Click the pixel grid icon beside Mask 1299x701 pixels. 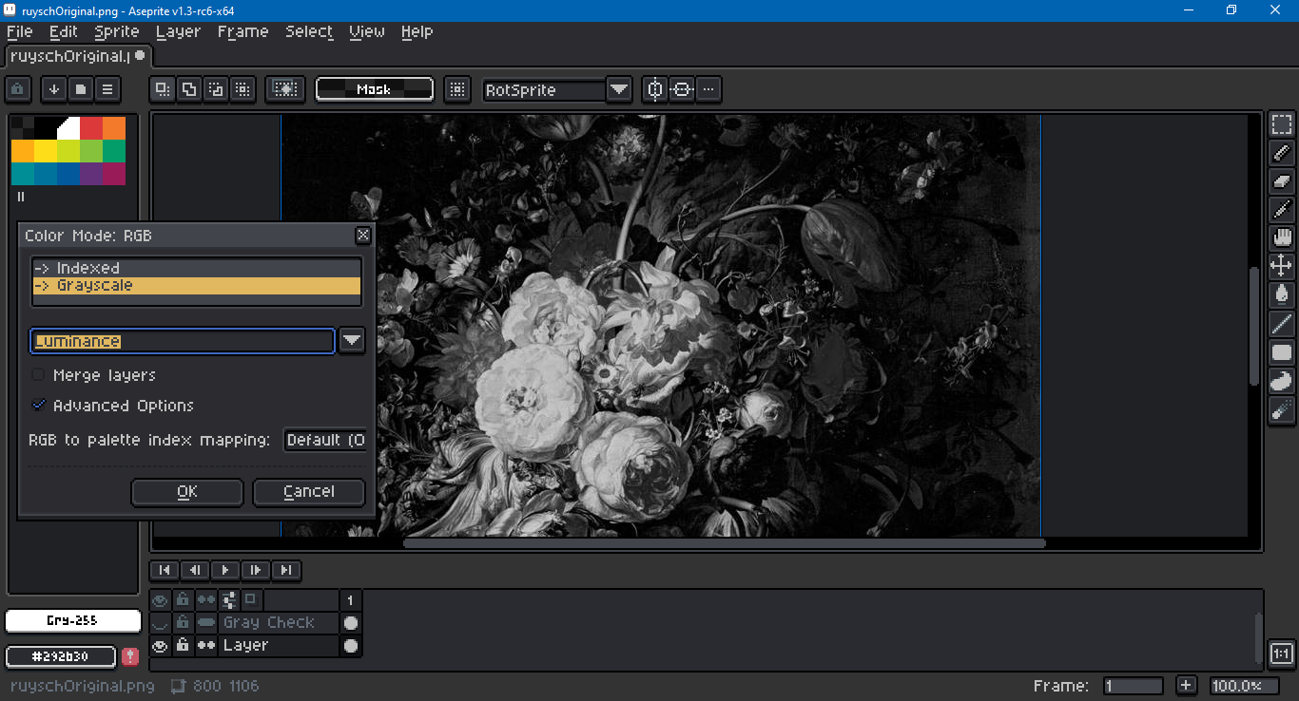(458, 89)
